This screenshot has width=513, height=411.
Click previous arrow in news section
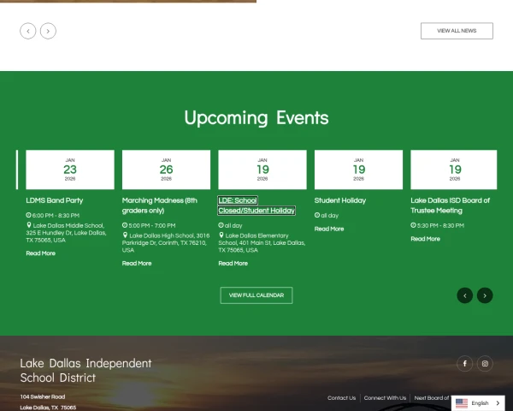tap(28, 31)
